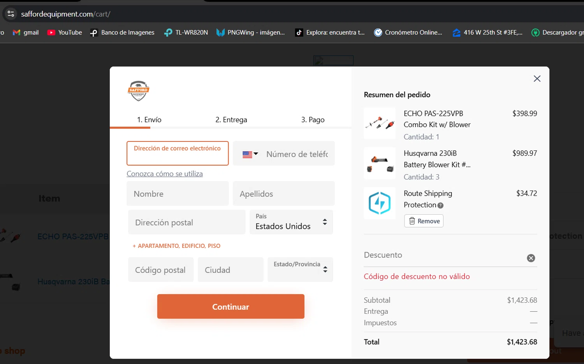Click 'Código de descuento no válido' message

coord(417,276)
